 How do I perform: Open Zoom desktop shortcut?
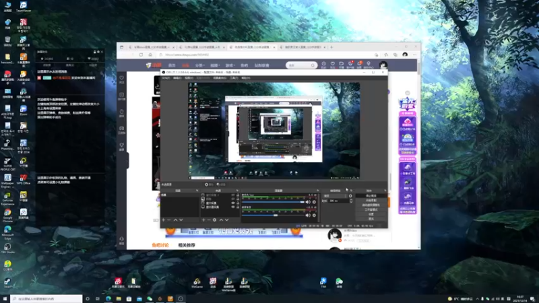pos(24,110)
